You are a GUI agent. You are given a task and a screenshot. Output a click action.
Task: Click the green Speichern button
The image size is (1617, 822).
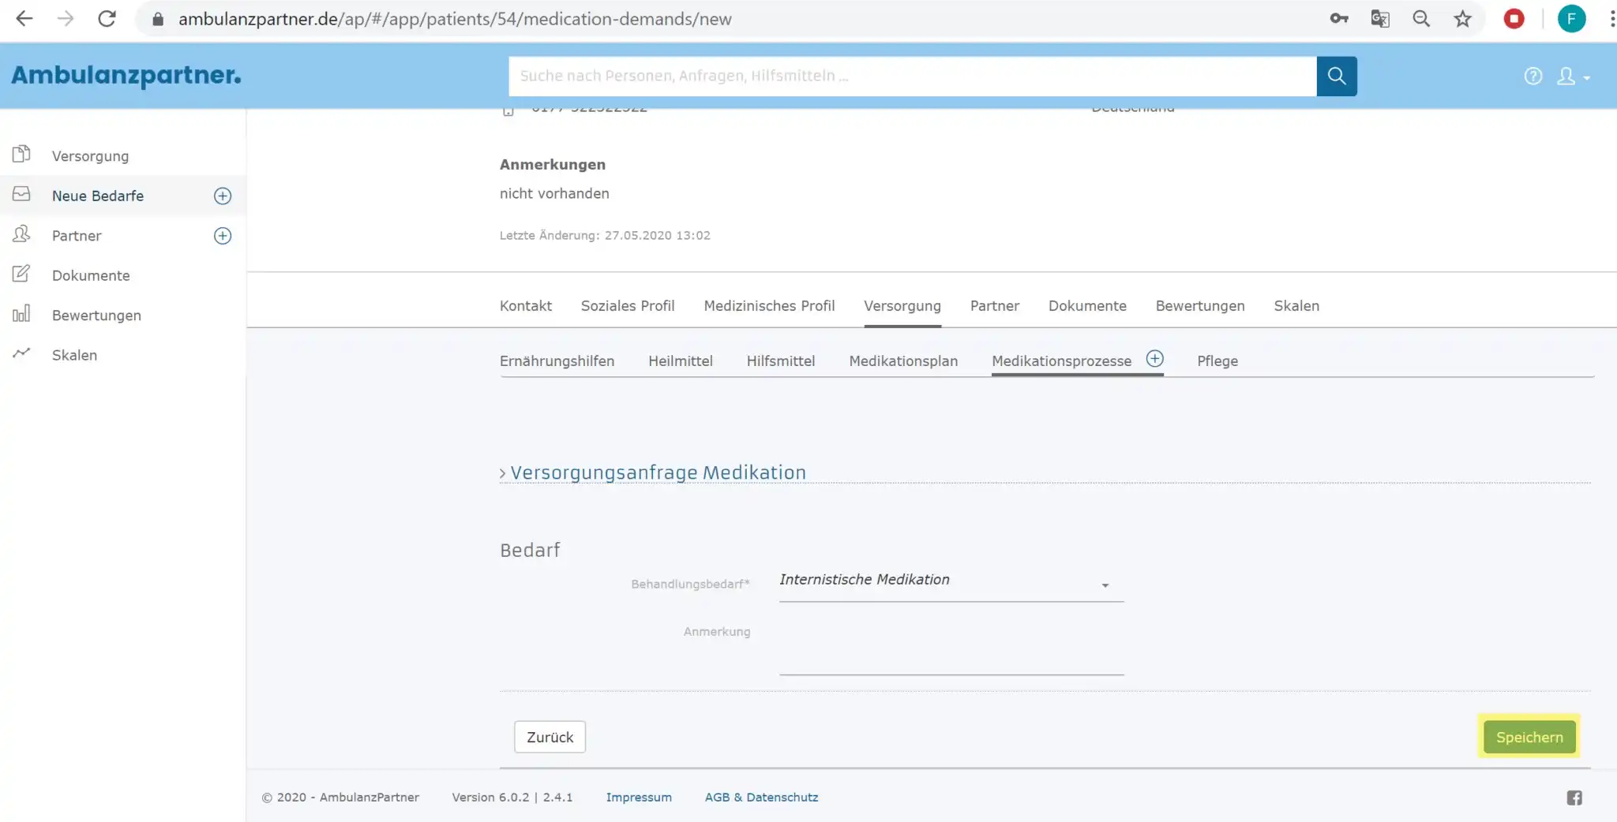(1529, 737)
